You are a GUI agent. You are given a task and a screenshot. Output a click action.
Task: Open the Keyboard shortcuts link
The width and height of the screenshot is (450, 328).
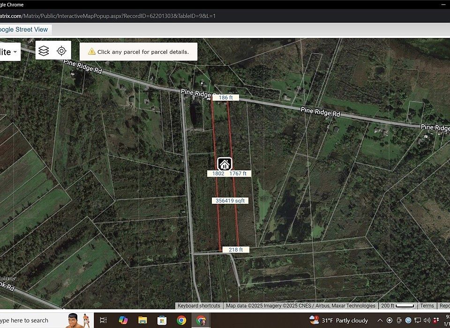click(199, 306)
